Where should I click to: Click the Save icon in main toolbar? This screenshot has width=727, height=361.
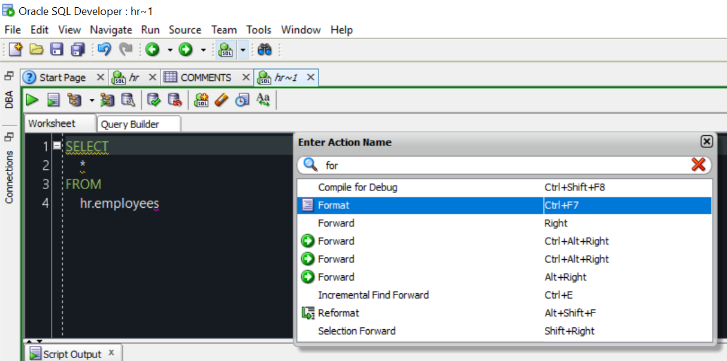pos(57,50)
